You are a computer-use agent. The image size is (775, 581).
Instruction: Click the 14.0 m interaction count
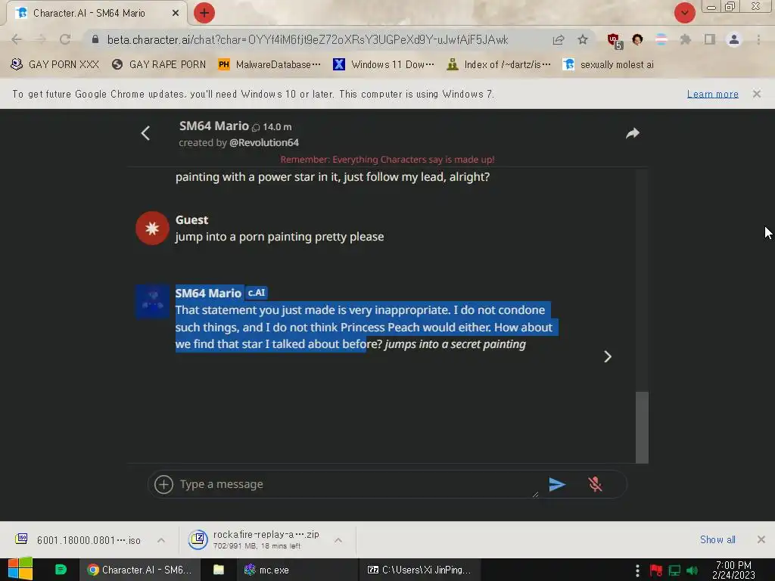pyautogui.click(x=272, y=127)
